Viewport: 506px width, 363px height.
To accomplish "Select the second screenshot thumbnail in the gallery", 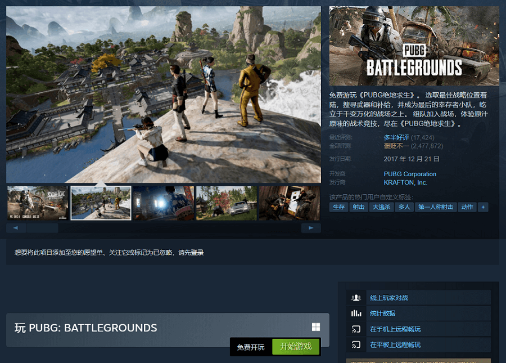I will point(100,203).
